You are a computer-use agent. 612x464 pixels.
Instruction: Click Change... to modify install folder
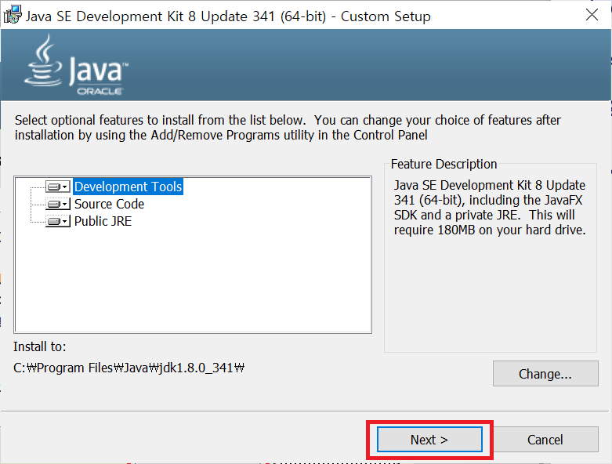click(545, 373)
